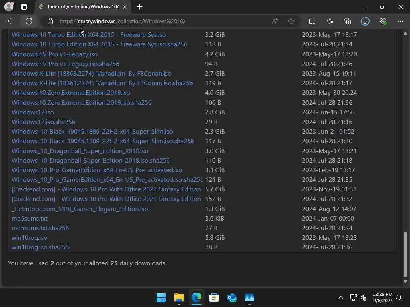This screenshot has height=307, width=410.
Task: Open File Explorer from taskbar
Action: point(179,297)
